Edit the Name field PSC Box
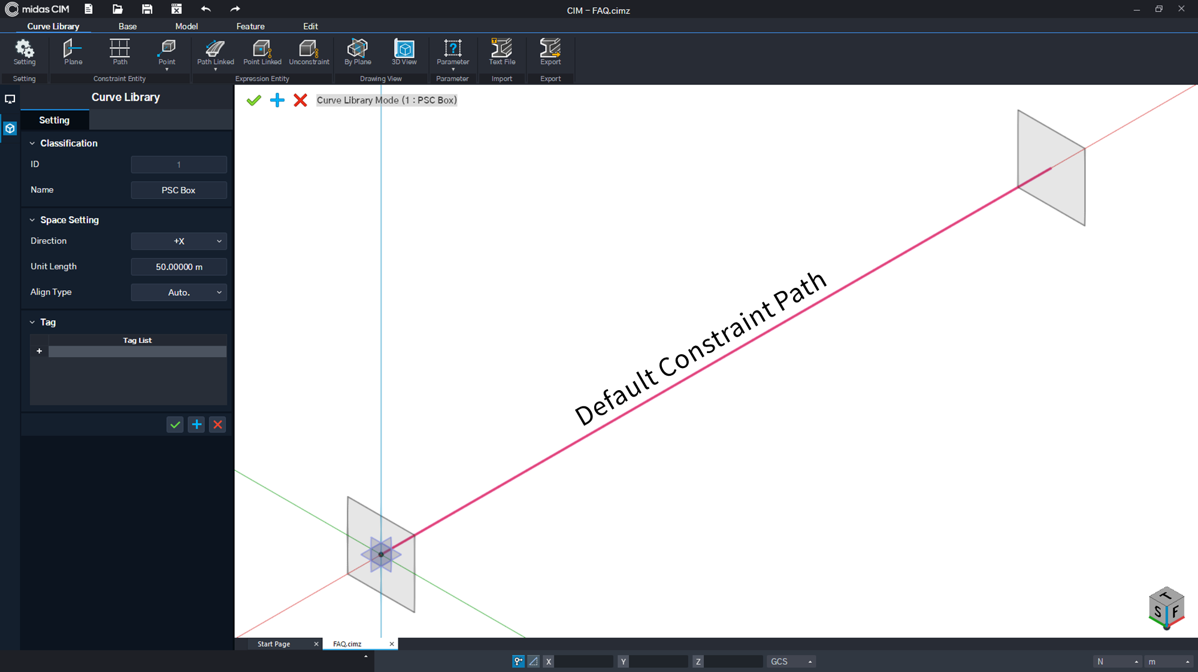The height and width of the screenshot is (672, 1198). click(179, 190)
